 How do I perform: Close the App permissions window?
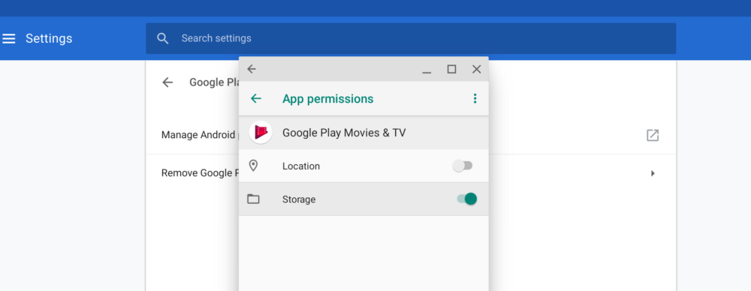pos(477,70)
